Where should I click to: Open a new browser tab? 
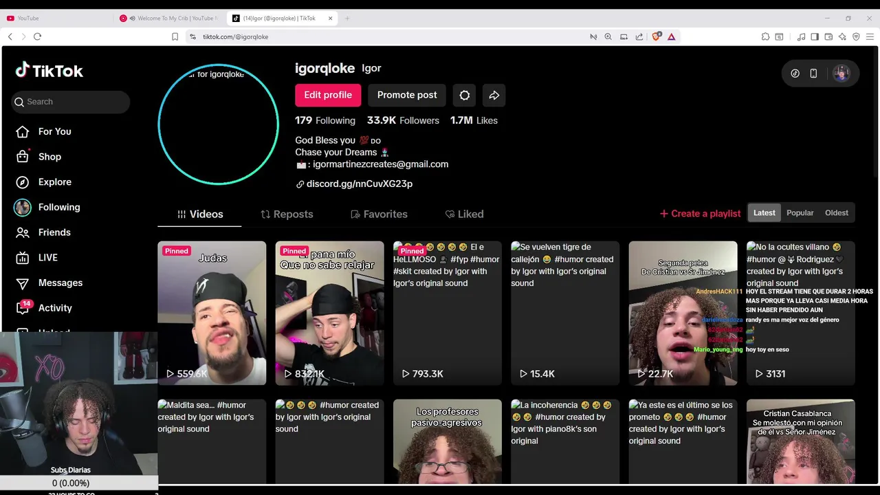[x=347, y=19]
